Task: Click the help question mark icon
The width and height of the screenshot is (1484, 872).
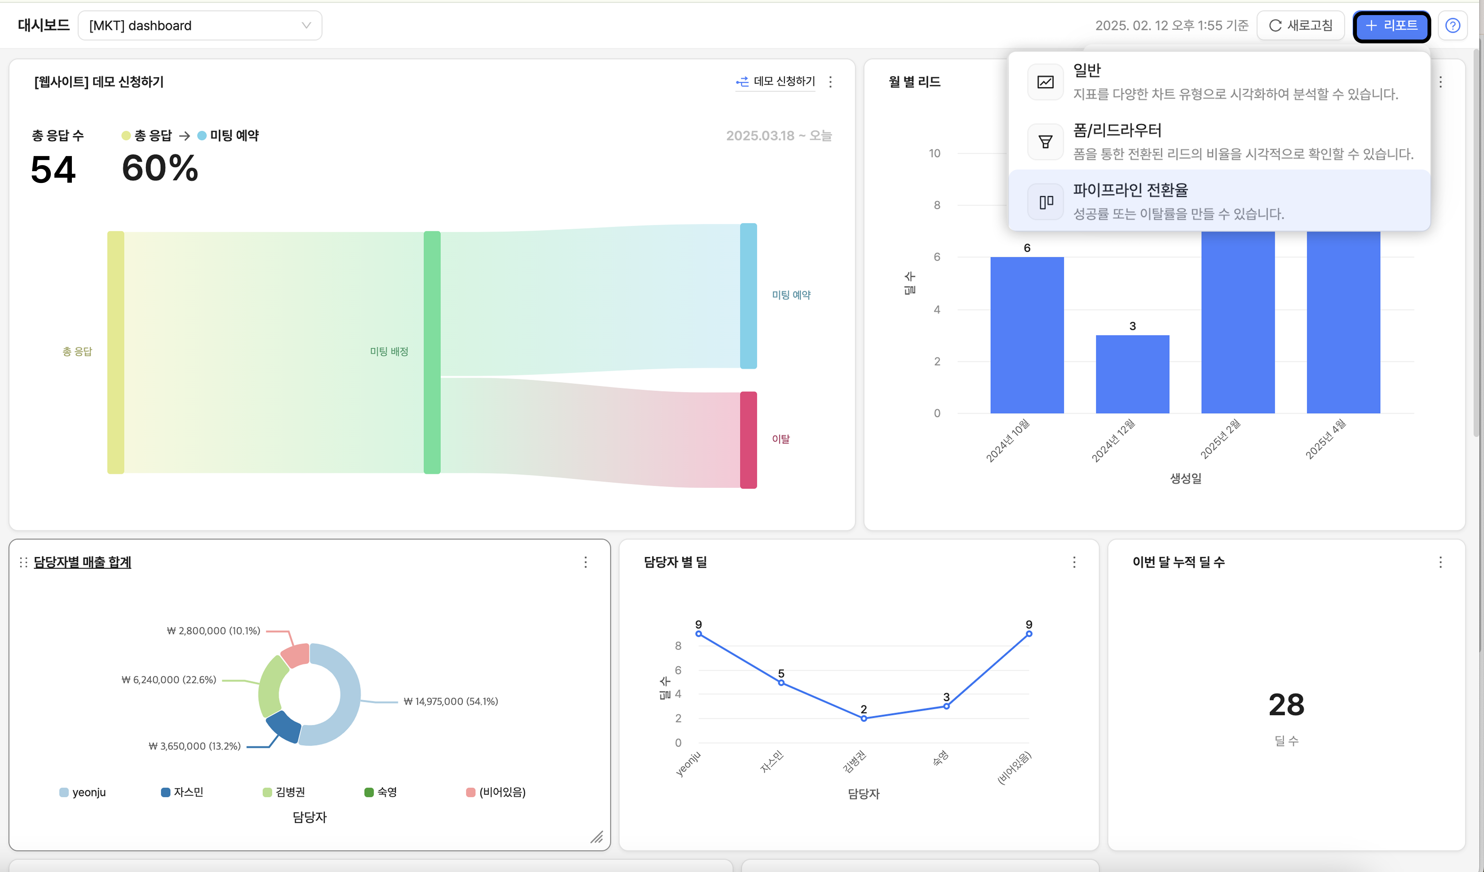Action: 1452,25
